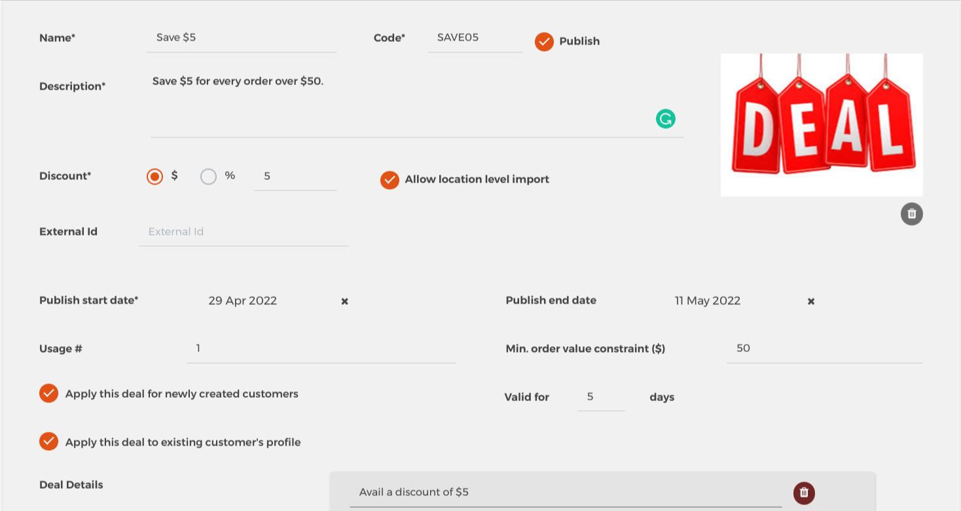Edit the Min. order value constraint field

(x=824, y=349)
